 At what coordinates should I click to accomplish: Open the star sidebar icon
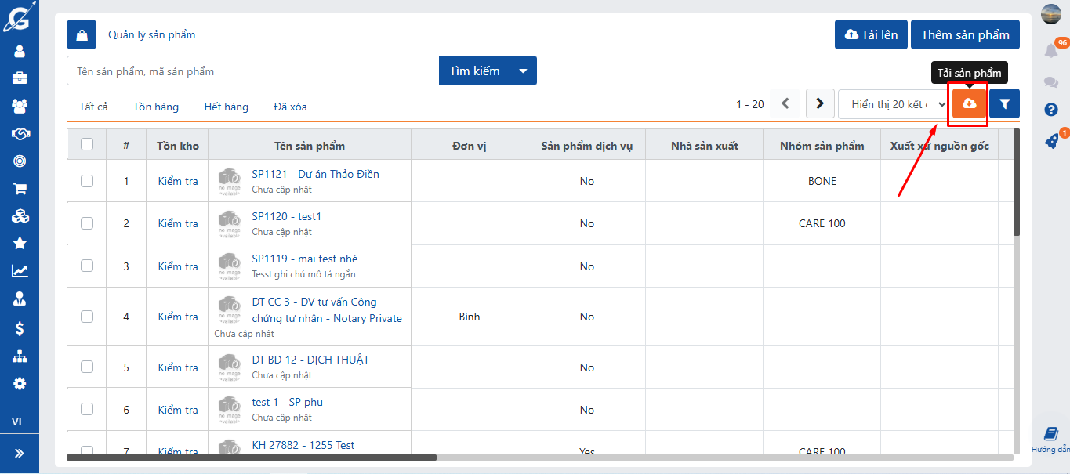pos(20,243)
